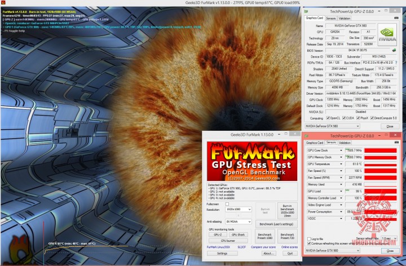Start Benchmark Preset:1080
This screenshot has height=266, width=406.
[264, 236]
